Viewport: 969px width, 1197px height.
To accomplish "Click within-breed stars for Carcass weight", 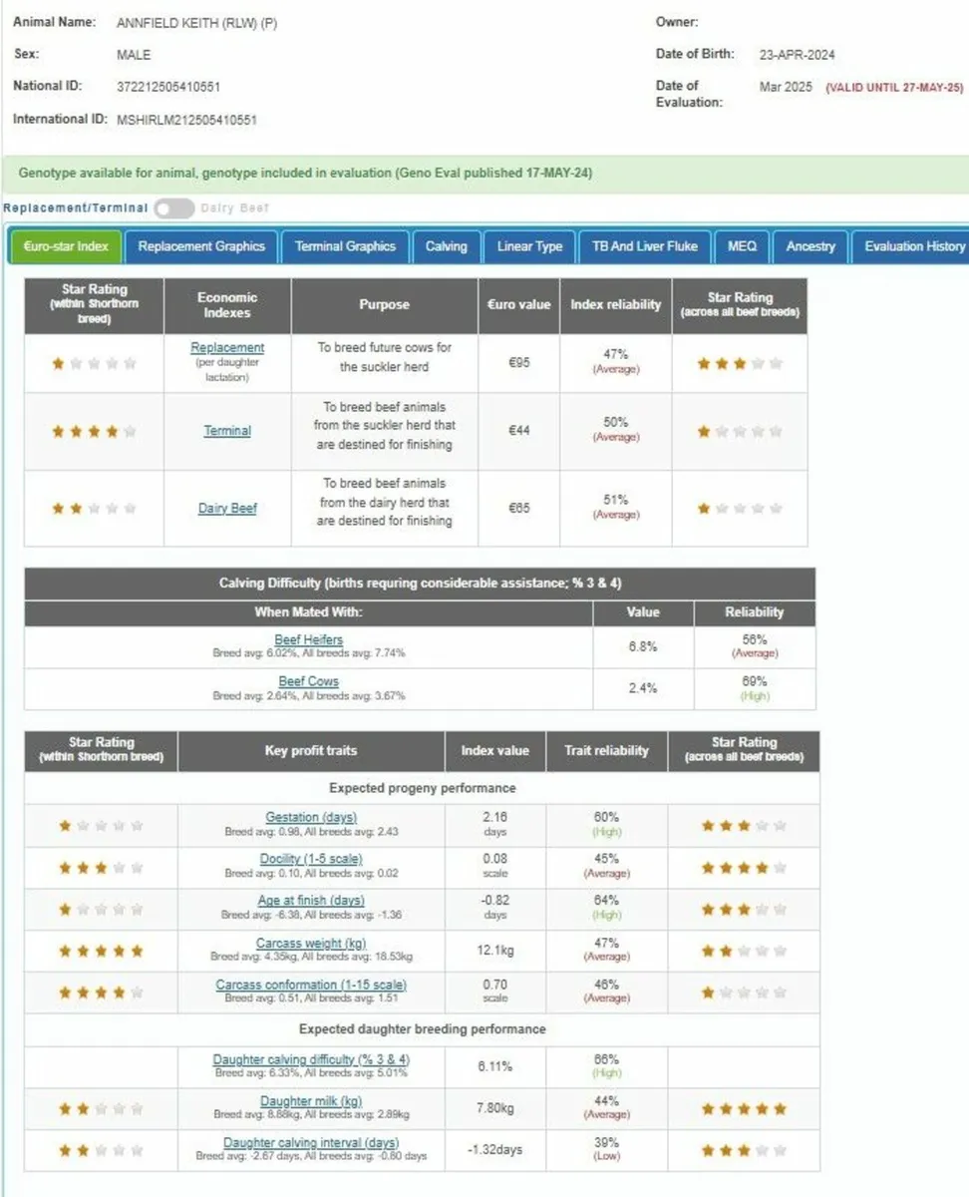I will point(101,952).
